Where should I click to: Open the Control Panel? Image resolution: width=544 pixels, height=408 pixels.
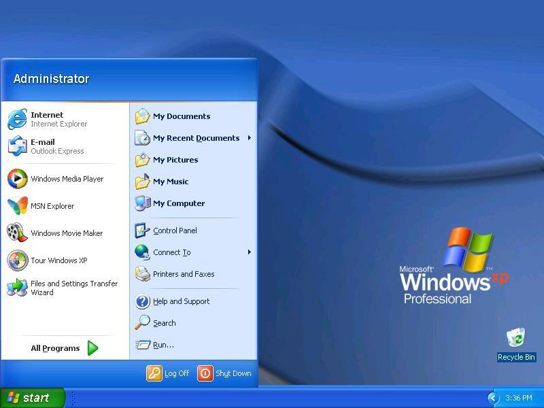(x=179, y=230)
